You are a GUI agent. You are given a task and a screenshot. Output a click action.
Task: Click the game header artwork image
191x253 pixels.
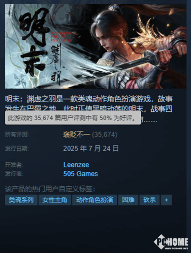point(95,46)
